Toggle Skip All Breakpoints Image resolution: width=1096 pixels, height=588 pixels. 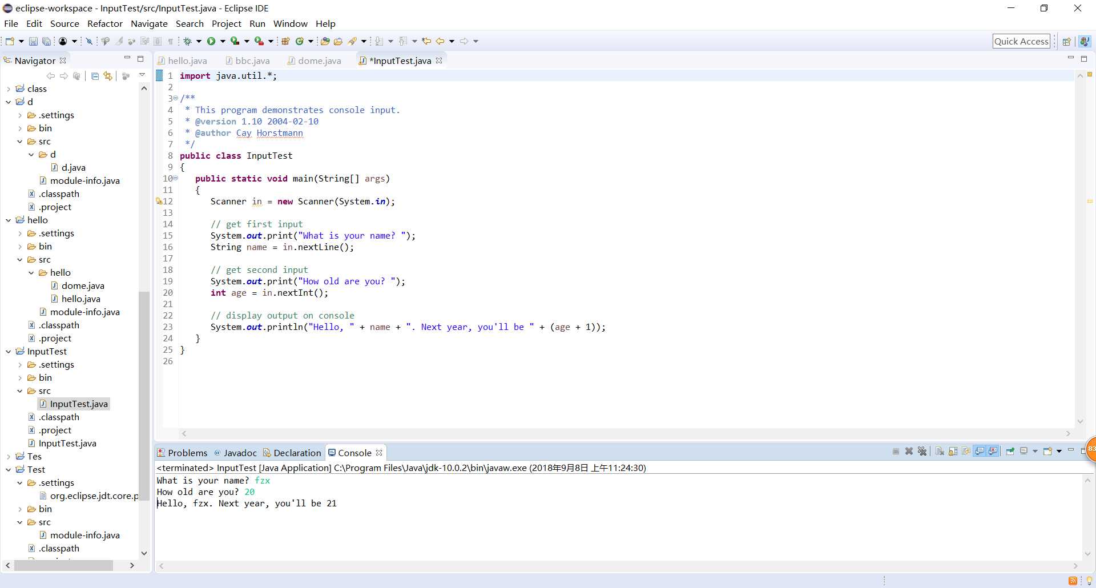tap(89, 41)
